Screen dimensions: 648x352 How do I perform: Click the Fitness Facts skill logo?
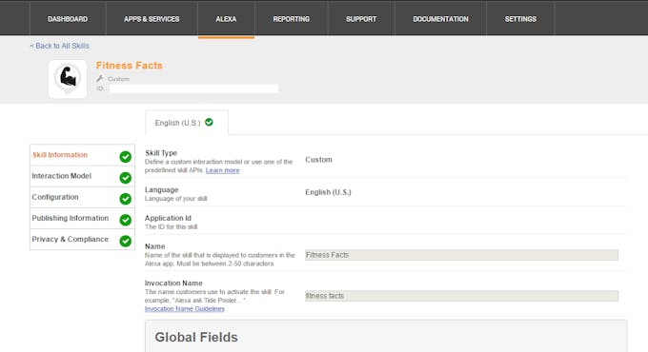click(x=68, y=78)
